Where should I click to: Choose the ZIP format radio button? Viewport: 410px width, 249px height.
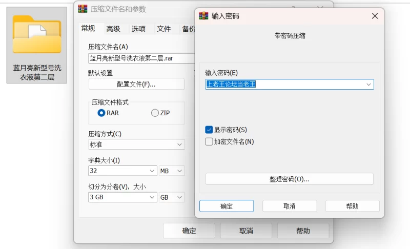[155, 113]
